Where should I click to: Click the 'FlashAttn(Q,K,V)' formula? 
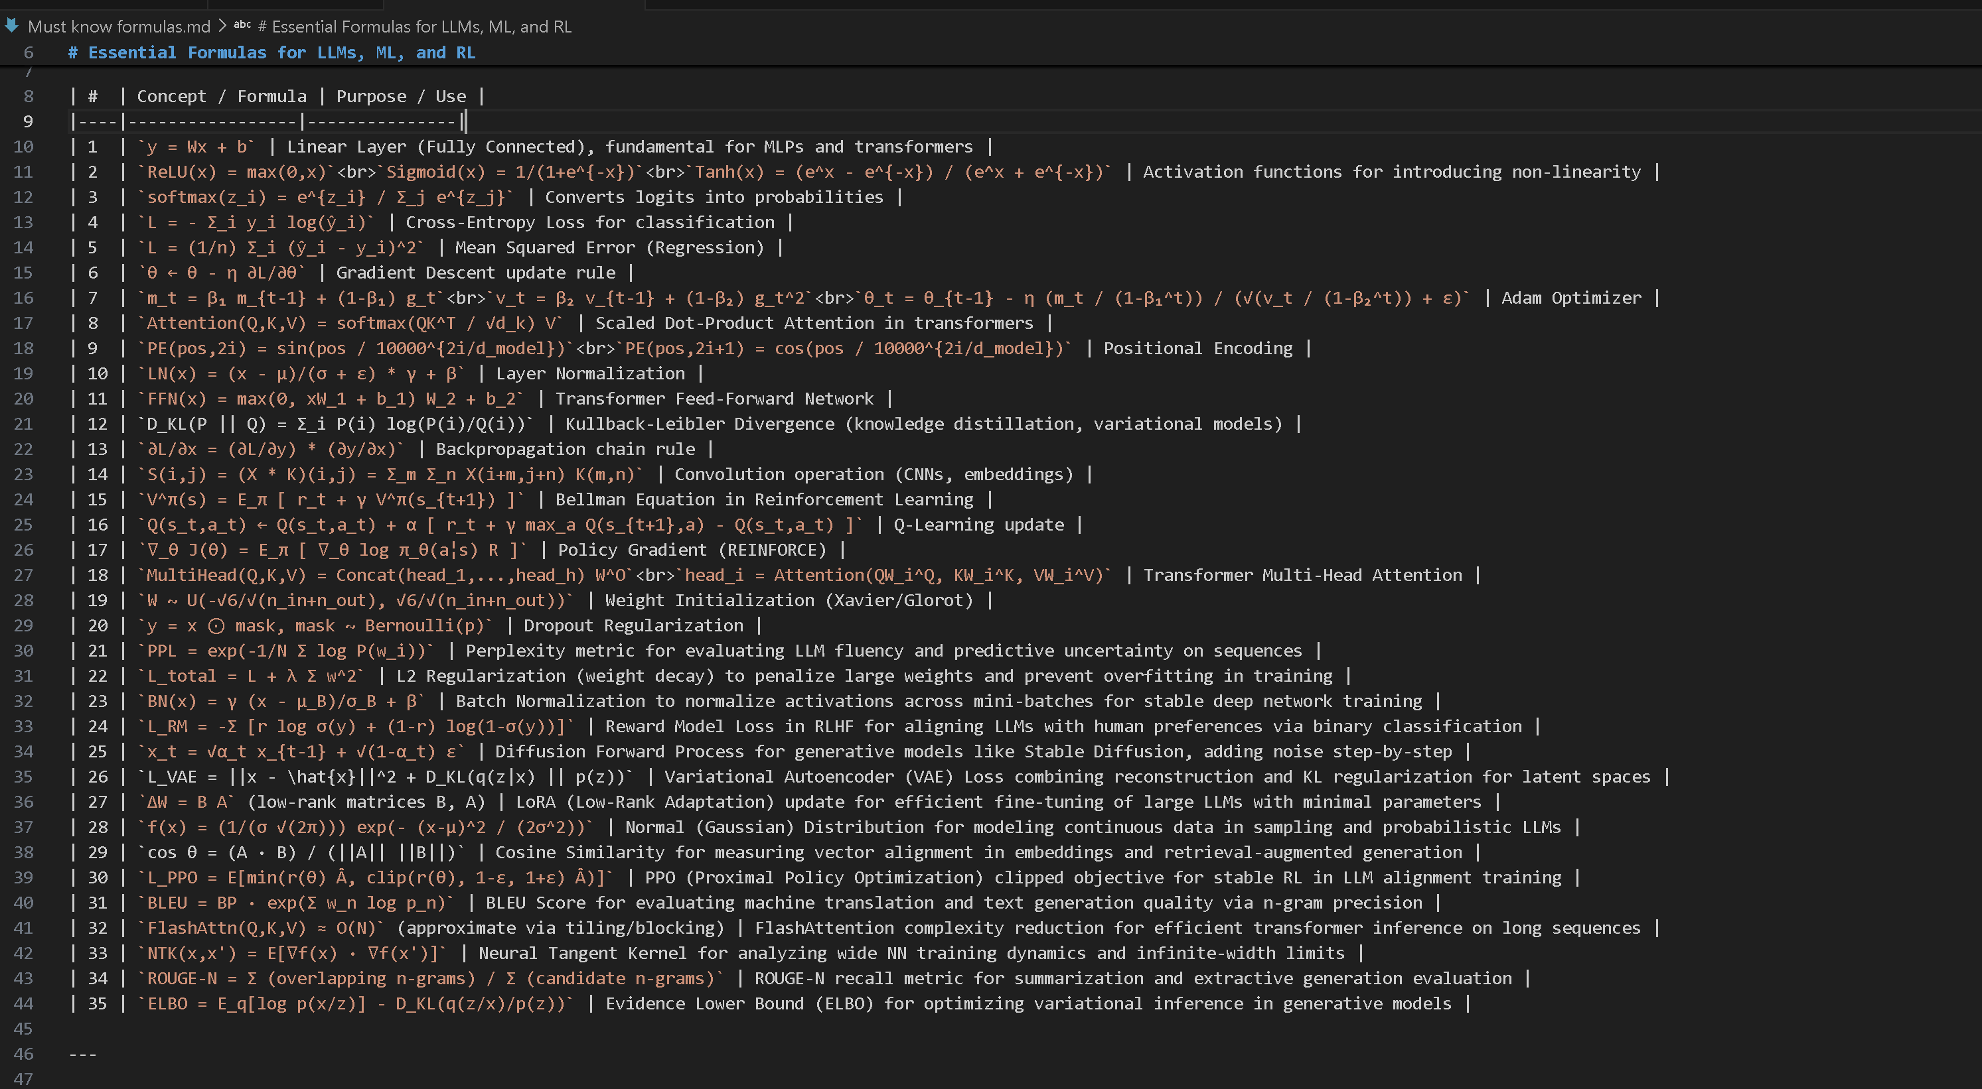pyautogui.click(x=261, y=929)
